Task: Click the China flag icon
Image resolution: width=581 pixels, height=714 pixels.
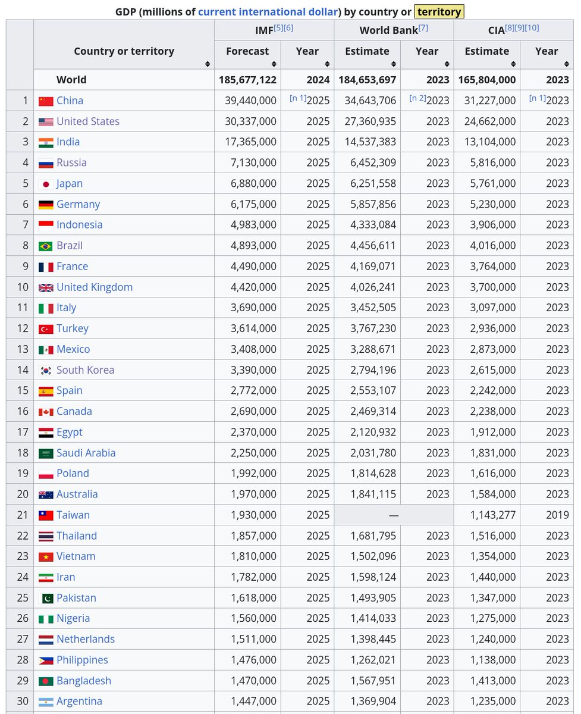Action: (46, 101)
